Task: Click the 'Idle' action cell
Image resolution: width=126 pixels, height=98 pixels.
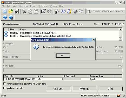Action: [x=39, y=79]
